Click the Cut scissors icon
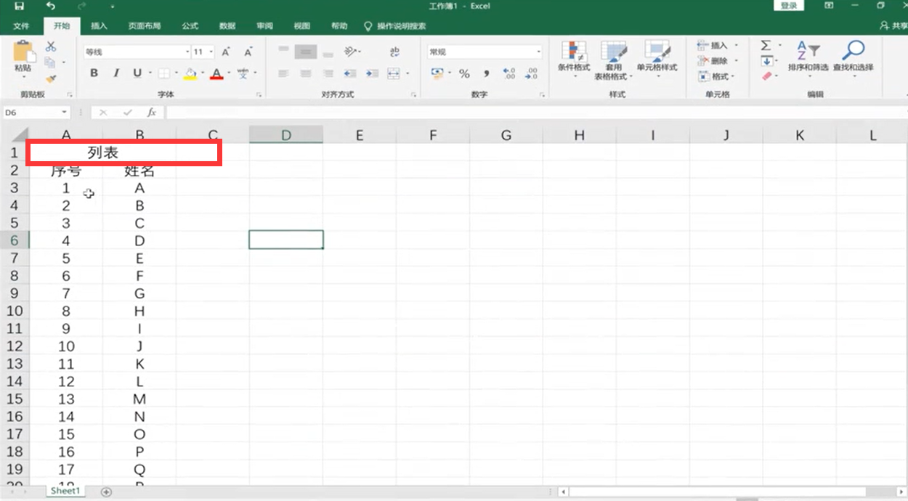Viewport: 908px width, 501px height. 51,46
